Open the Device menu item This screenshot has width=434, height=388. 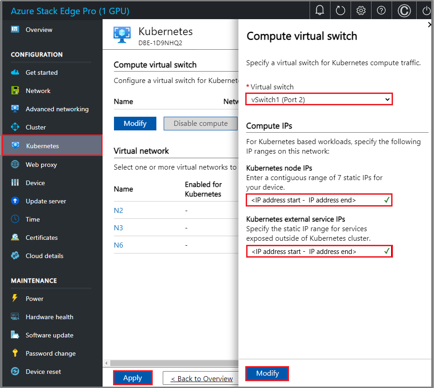point(35,183)
